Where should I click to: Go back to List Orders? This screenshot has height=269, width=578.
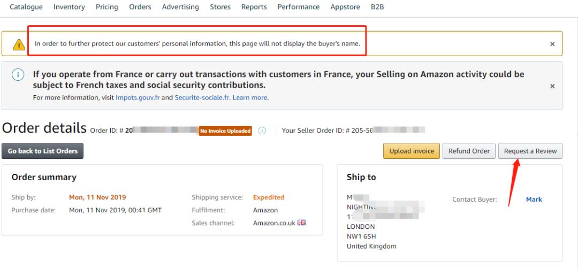point(43,151)
